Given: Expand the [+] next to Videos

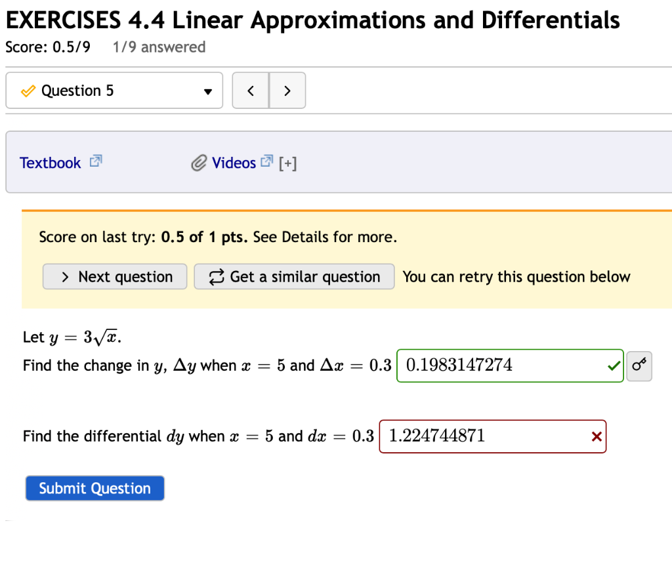Looking at the screenshot, I should click(x=288, y=163).
